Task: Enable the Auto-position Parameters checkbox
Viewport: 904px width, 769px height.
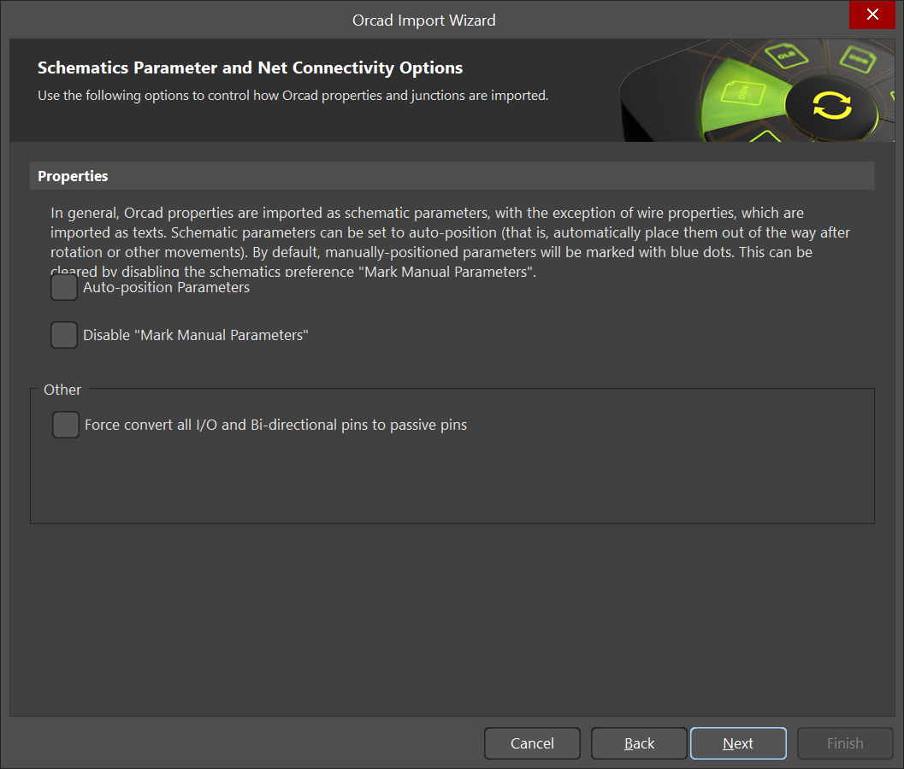Action: (63, 287)
